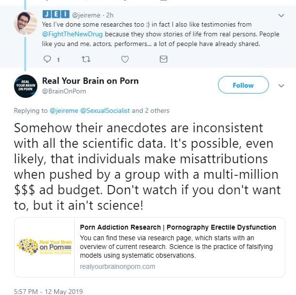This screenshot has width=296, height=295.
Task: Retweet the @jeireme tweet
Action: tap(87, 59)
